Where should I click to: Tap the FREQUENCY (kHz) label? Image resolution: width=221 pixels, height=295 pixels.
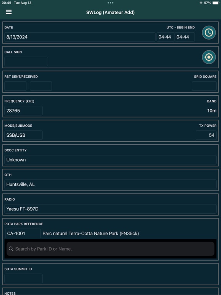point(19,101)
